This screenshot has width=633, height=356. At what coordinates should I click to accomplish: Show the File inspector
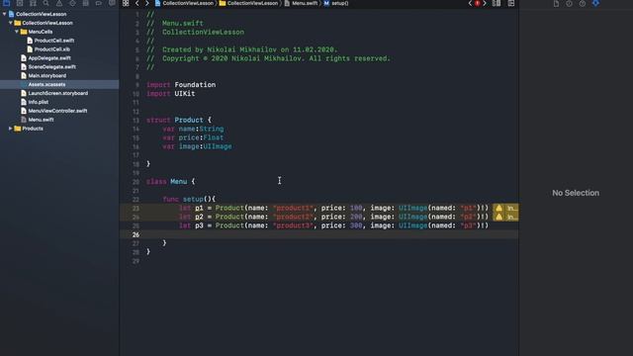coord(556,3)
